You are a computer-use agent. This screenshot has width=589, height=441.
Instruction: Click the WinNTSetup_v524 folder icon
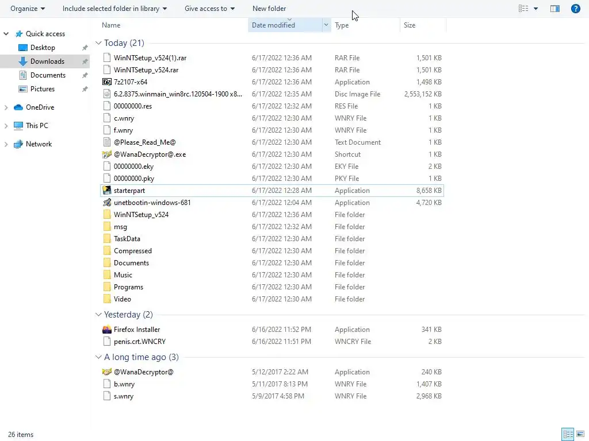(x=107, y=215)
